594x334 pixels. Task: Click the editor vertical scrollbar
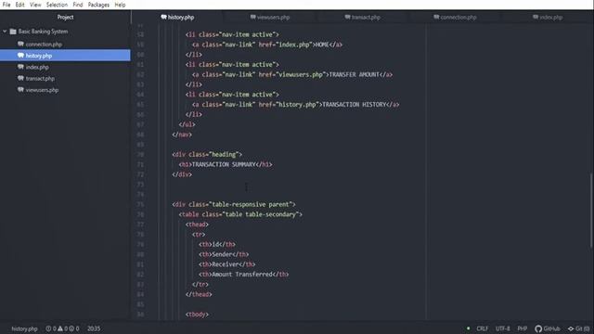(591, 211)
